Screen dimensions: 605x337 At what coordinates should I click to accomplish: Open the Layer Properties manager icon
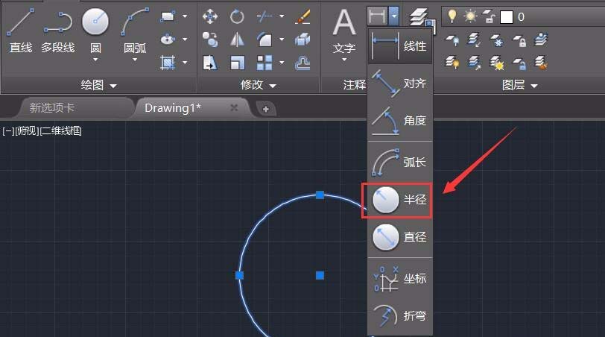[x=422, y=18]
